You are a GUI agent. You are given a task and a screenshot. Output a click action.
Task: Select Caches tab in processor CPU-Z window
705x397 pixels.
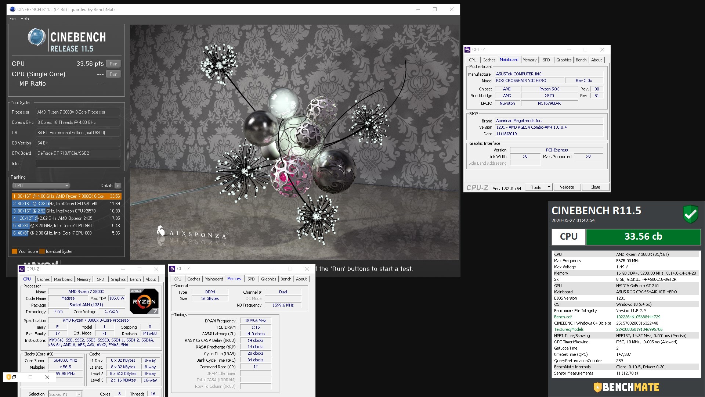tap(43, 279)
